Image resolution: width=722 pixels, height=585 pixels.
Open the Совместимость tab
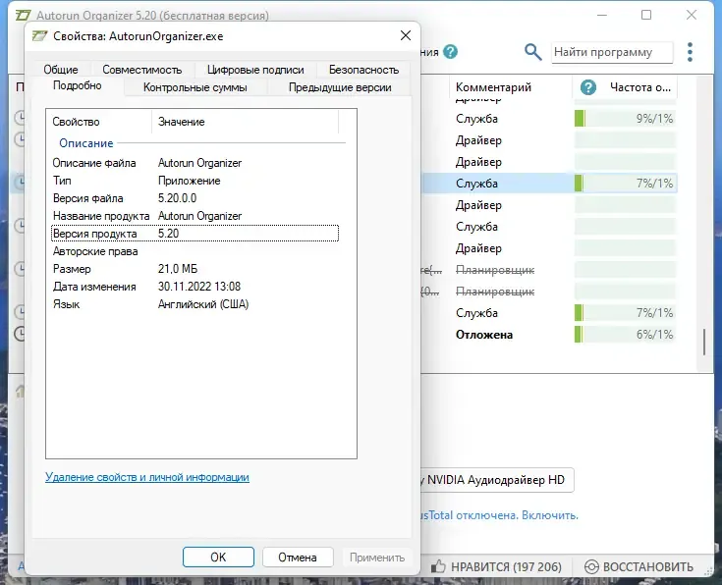click(x=141, y=70)
